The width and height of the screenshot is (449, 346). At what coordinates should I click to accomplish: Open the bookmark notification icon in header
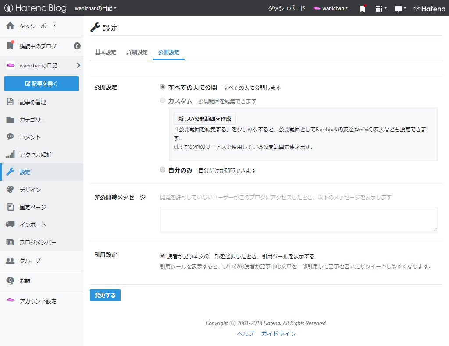[x=363, y=9]
